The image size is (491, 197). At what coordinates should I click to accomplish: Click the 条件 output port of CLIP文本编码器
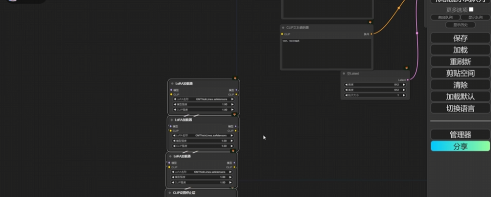click(x=372, y=34)
